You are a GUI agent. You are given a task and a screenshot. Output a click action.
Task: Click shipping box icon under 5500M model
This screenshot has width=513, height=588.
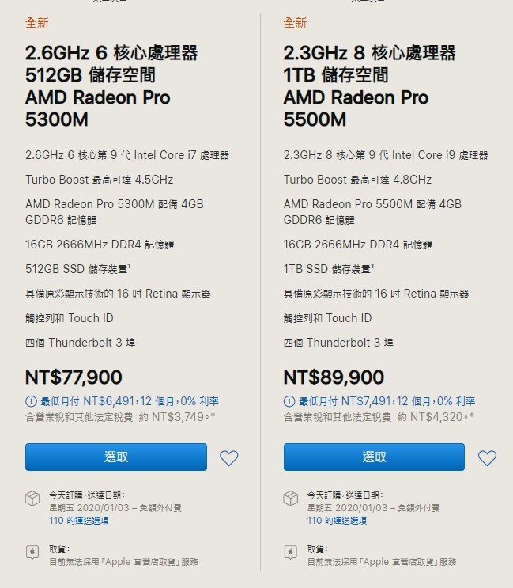click(291, 499)
